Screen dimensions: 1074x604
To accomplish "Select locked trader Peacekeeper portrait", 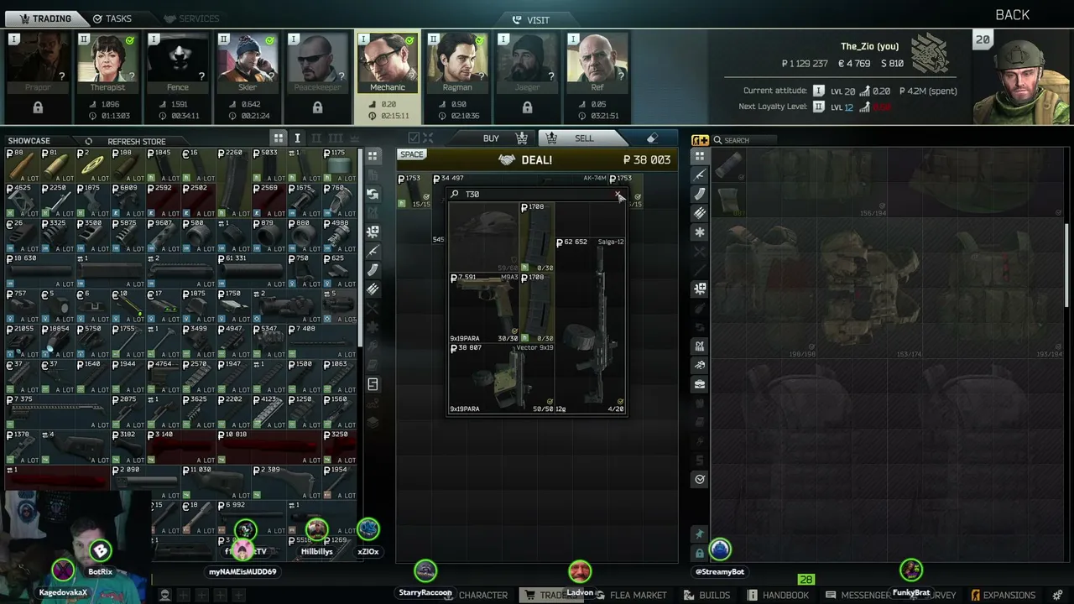I will (317, 63).
